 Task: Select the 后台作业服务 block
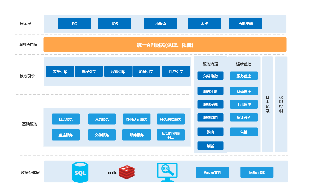171,135
